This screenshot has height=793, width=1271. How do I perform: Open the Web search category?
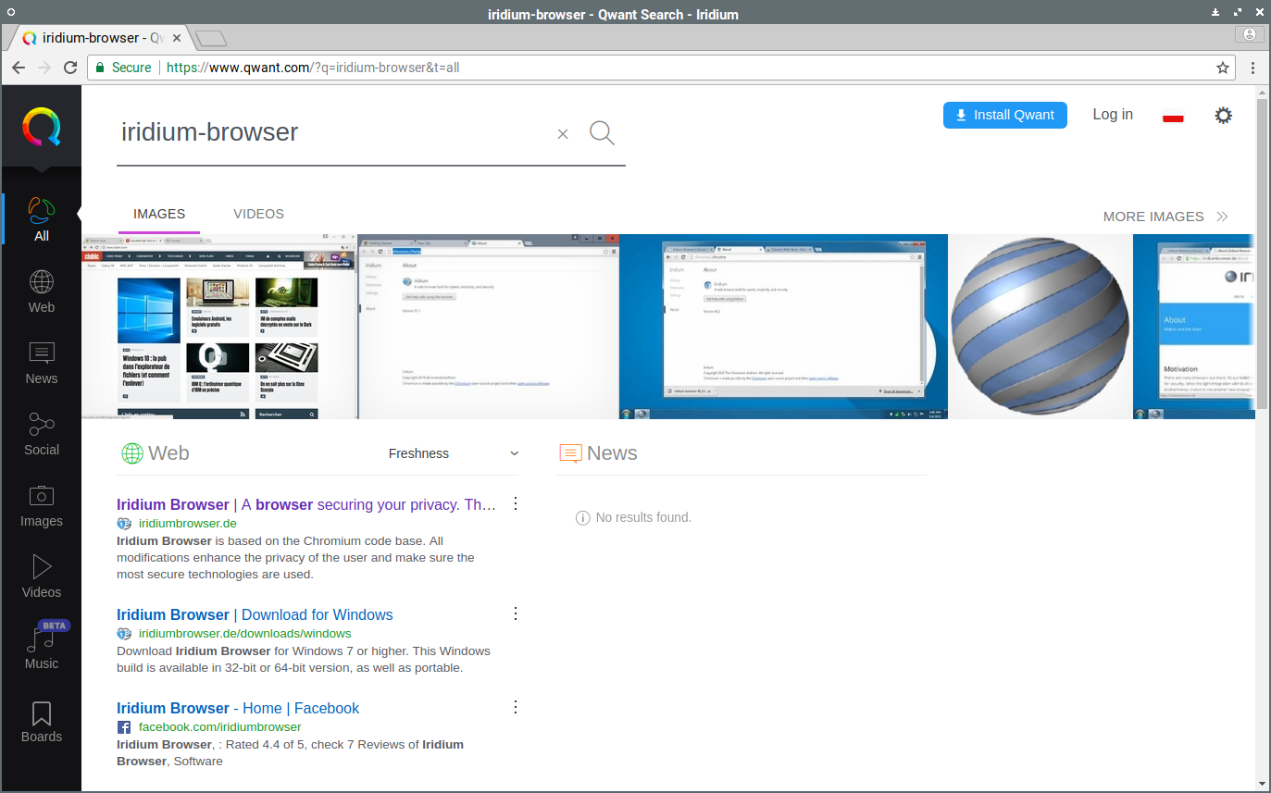(42, 291)
